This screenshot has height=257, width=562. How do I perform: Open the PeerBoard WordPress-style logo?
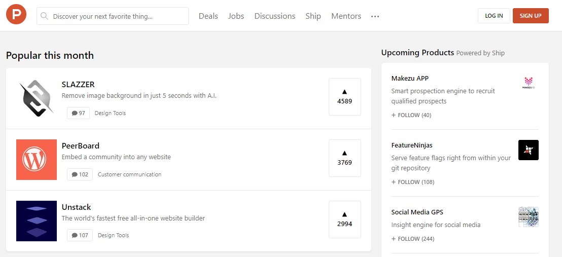37,160
